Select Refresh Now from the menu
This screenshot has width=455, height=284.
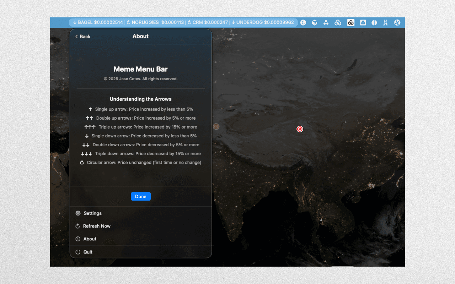[x=96, y=226]
